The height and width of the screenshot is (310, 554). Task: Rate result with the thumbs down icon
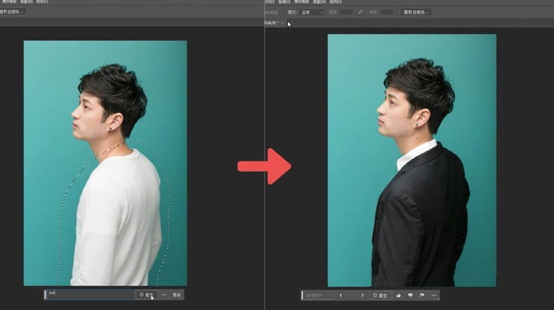click(410, 295)
